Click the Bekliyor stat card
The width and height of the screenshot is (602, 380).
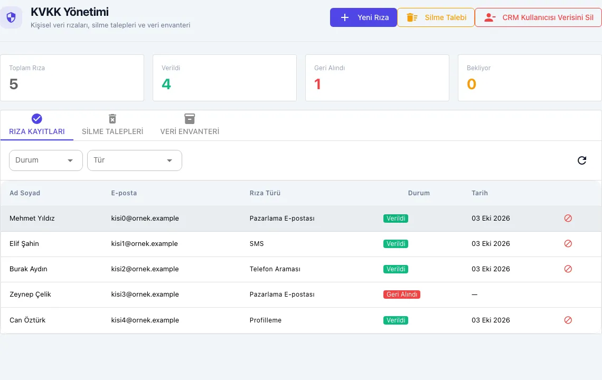pos(530,78)
